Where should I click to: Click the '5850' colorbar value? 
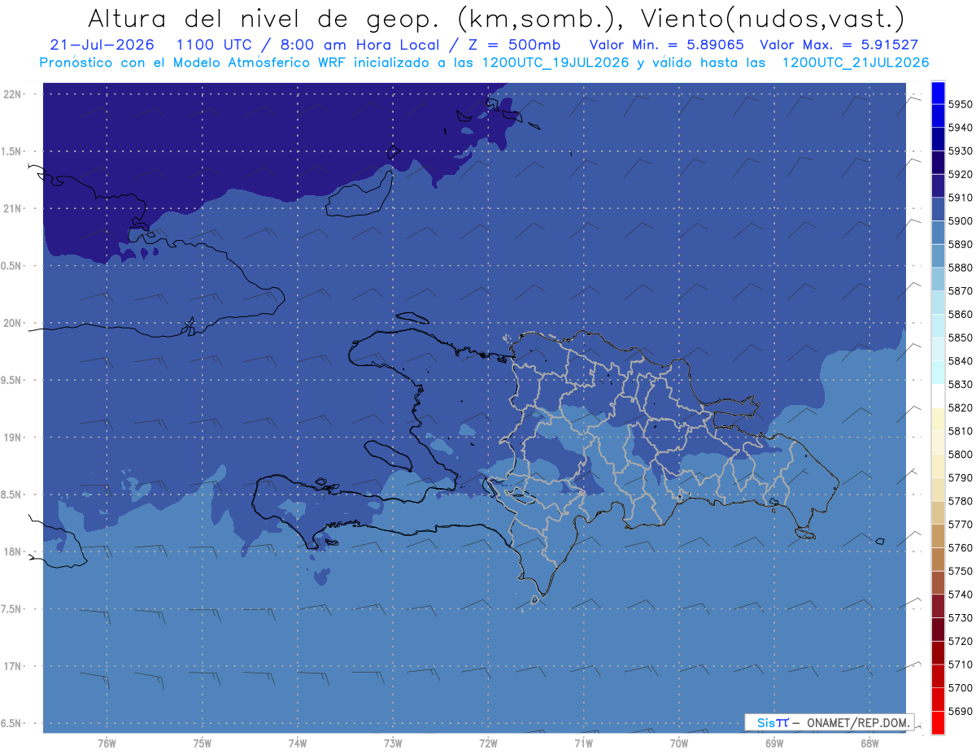960,338
